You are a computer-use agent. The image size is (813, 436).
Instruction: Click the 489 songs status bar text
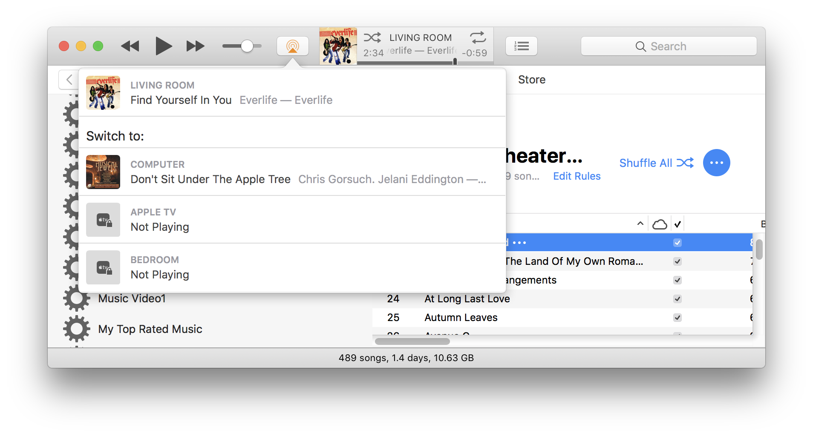point(406,358)
